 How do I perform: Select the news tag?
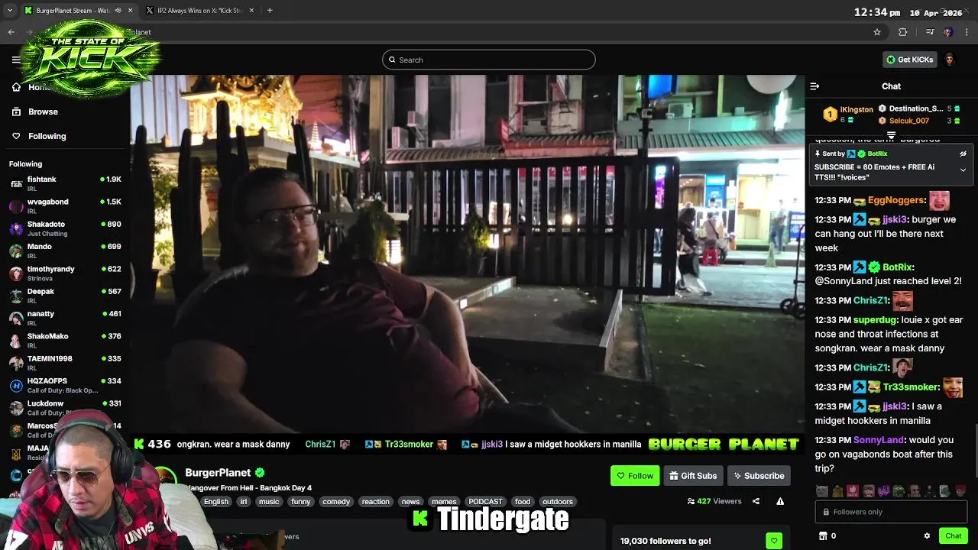pos(411,502)
